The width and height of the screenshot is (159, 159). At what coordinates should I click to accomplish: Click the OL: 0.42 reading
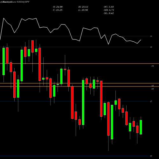(x=109, y=13)
